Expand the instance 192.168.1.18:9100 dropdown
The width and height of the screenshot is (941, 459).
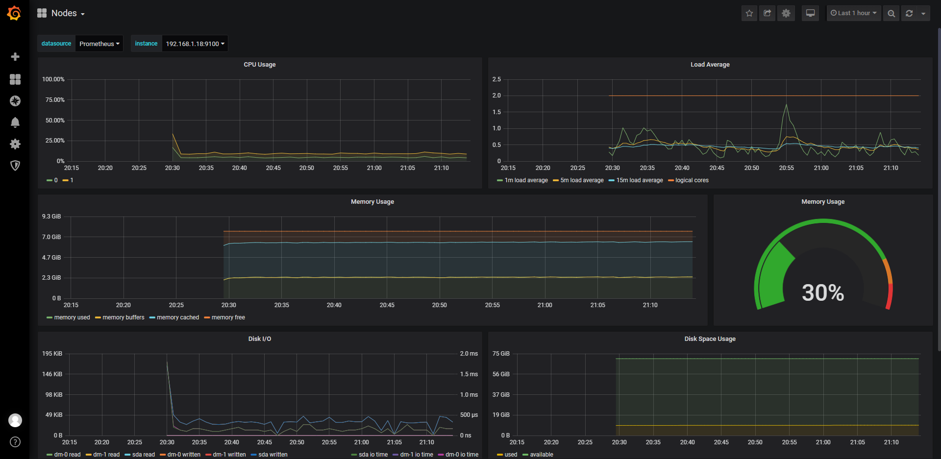(195, 44)
